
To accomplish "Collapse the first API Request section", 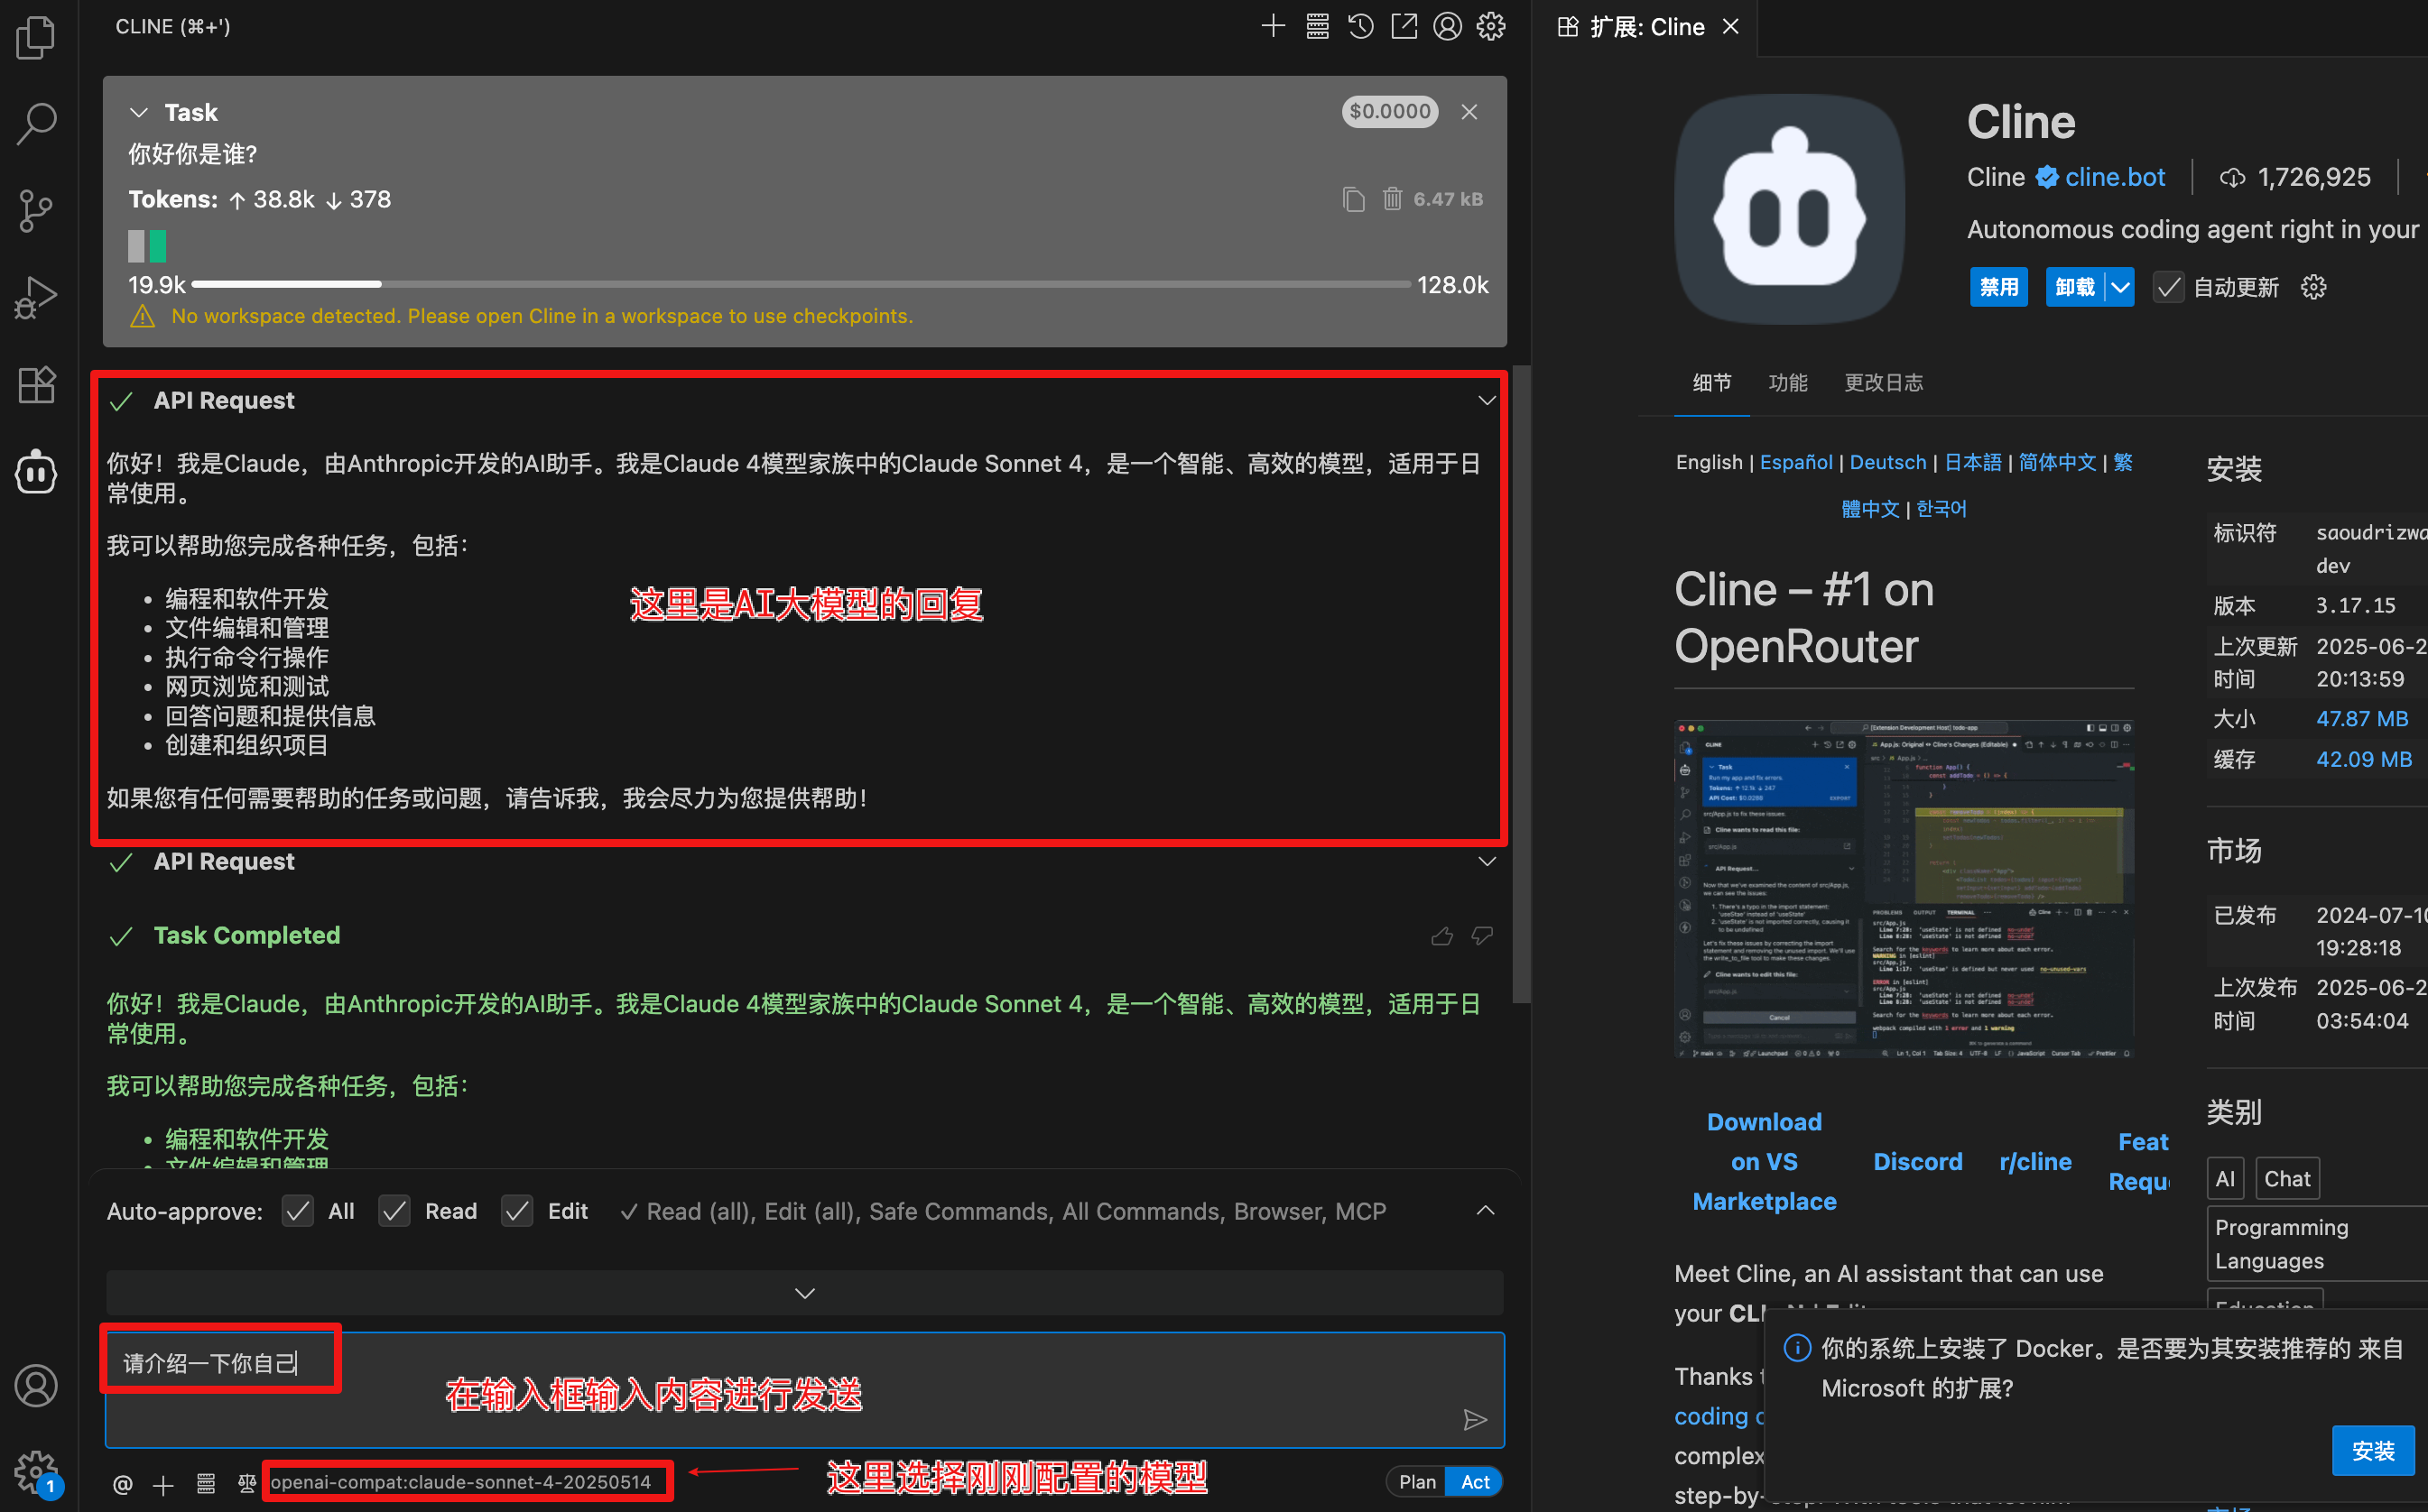I will (1487, 400).
